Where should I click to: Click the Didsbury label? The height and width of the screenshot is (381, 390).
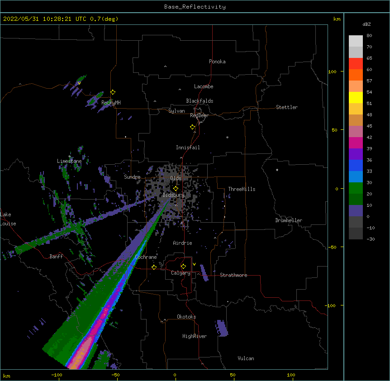click(174, 195)
